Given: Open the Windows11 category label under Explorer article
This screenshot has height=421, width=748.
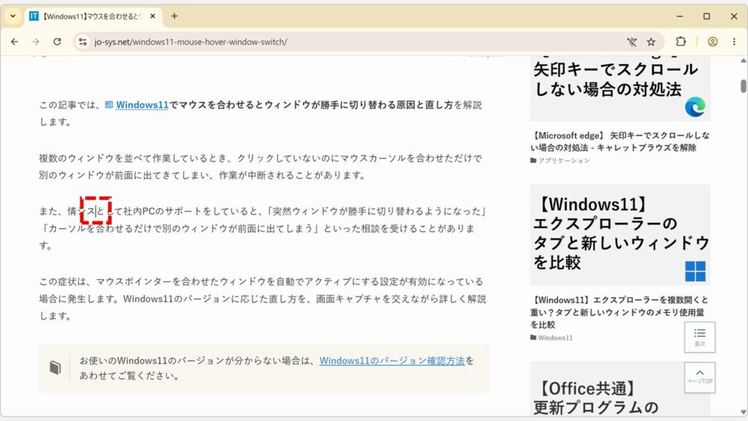Looking at the screenshot, I should click(552, 338).
